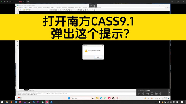Click the remote session pin icon at top
The height and width of the screenshot is (104, 186).
point(91,6)
